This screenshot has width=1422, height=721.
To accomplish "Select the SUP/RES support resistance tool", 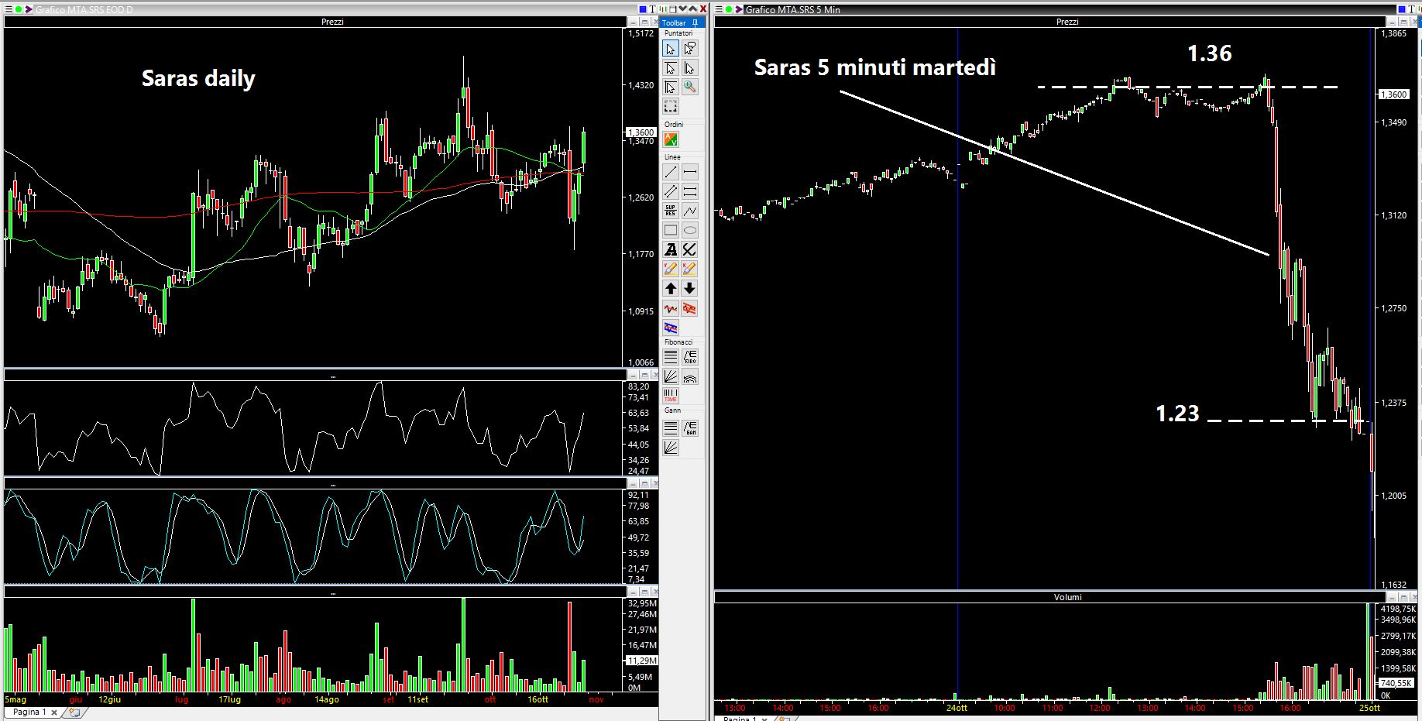I will coord(671,211).
